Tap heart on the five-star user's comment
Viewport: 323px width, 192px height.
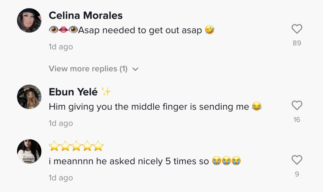(297, 160)
